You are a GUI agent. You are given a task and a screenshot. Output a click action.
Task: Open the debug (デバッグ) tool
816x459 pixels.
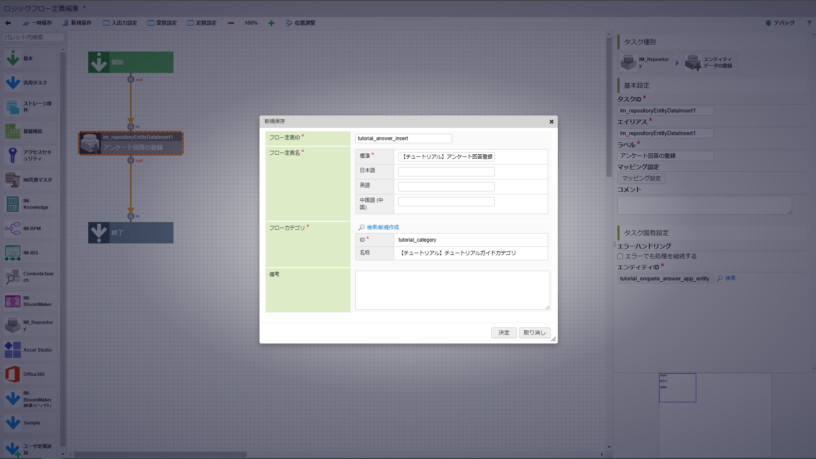click(780, 23)
